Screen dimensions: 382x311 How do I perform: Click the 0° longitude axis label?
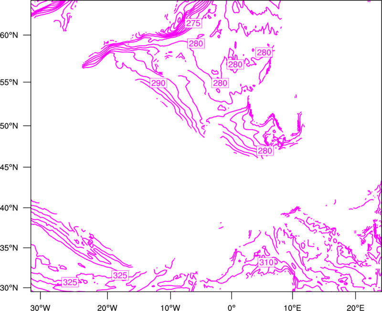232,308
